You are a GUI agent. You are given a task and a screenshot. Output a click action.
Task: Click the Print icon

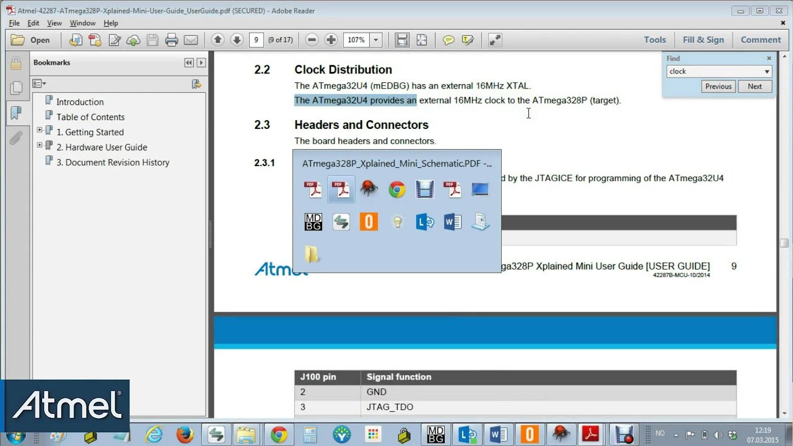(x=172, y=40)
